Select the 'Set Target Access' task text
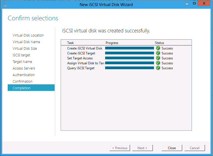Screen dimensions: 213x156 [80, 58]
